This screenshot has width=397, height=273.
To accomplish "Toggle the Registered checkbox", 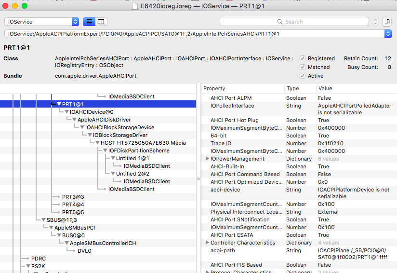I will [303, 58].
